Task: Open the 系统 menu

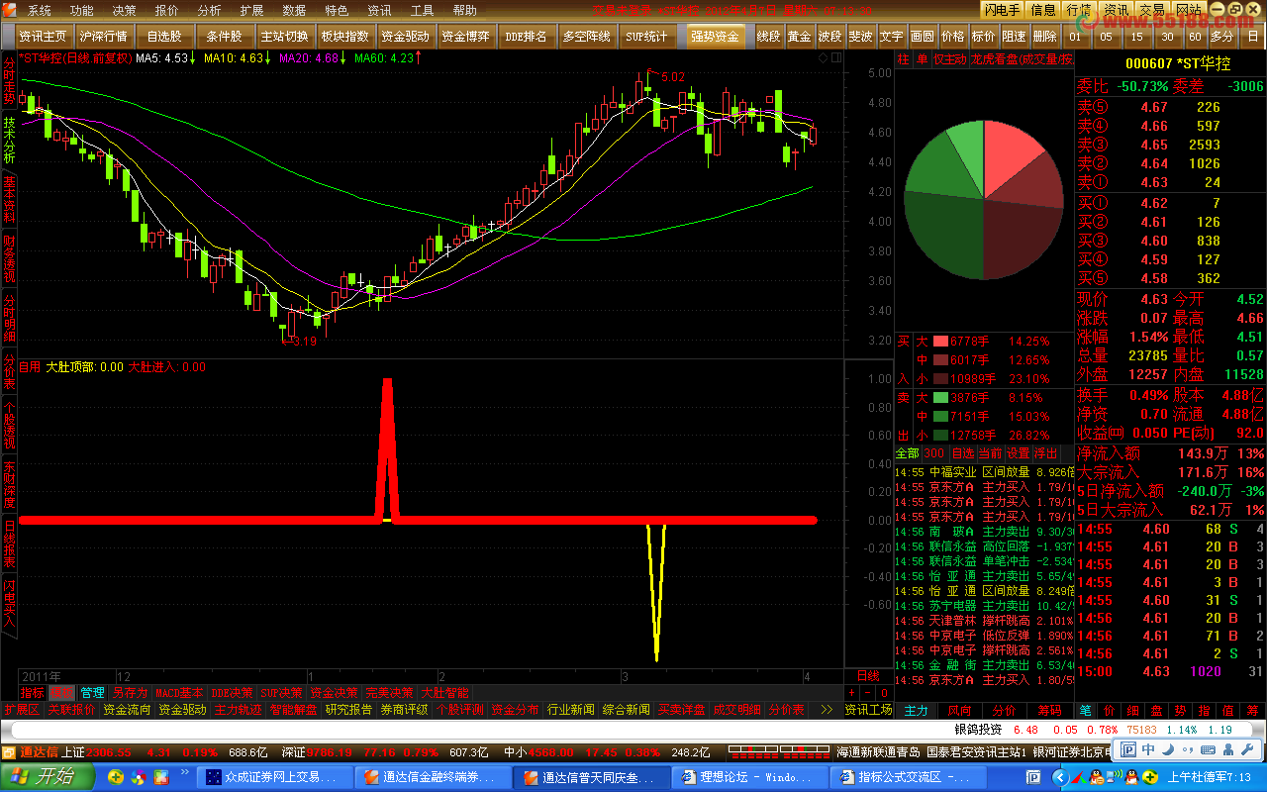Action: (39, 10)
